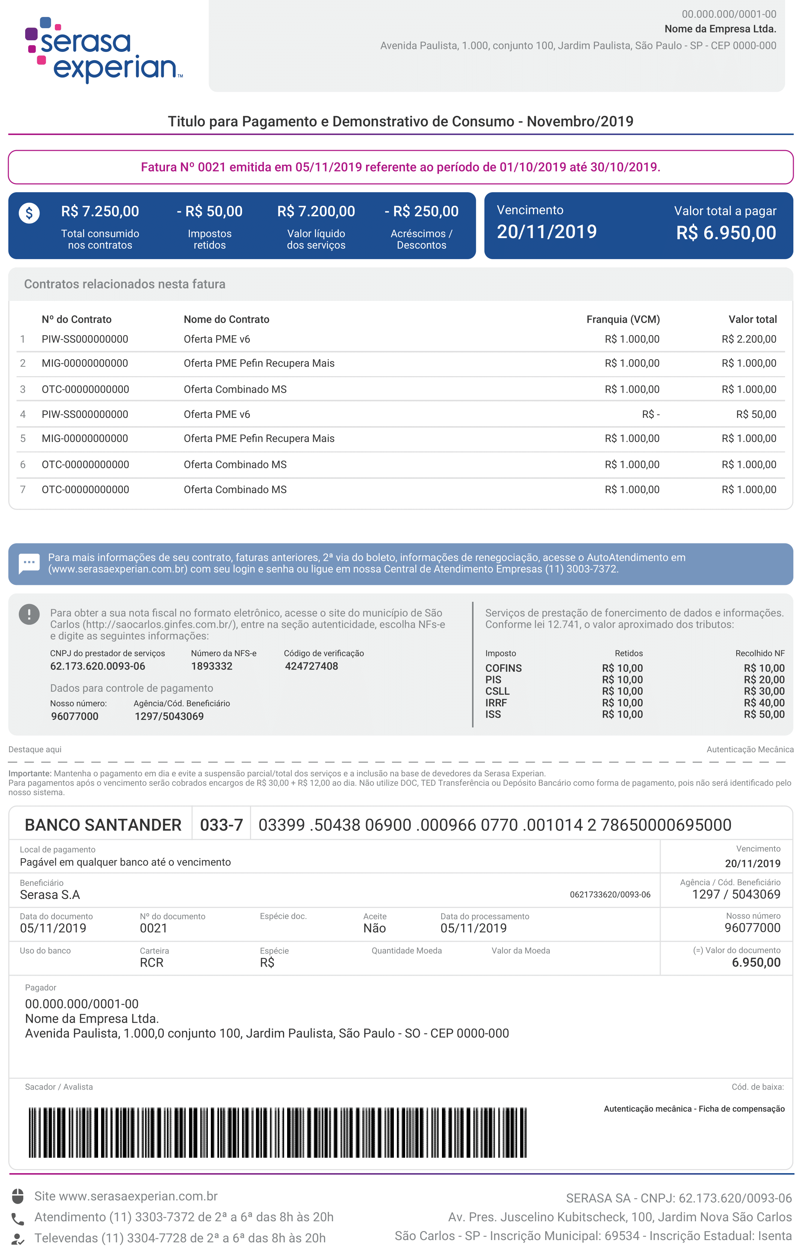Click Data do processamento 05/11/2019
This screenshot has width=802, height=1254.
(474, 928)
